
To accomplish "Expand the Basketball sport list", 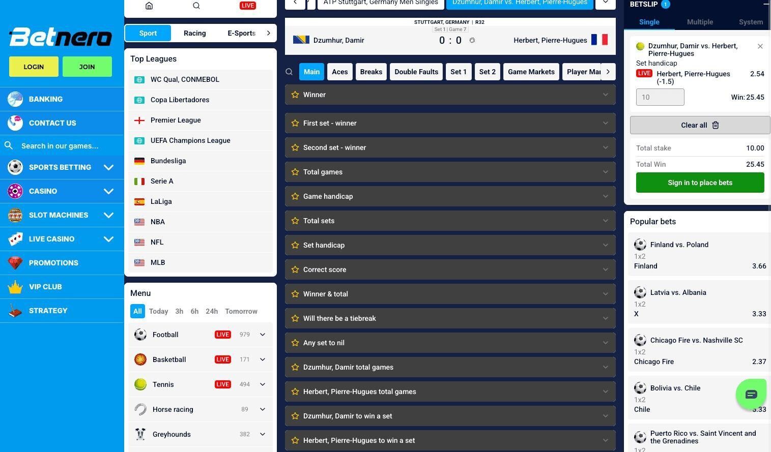I will click(263, 359).
